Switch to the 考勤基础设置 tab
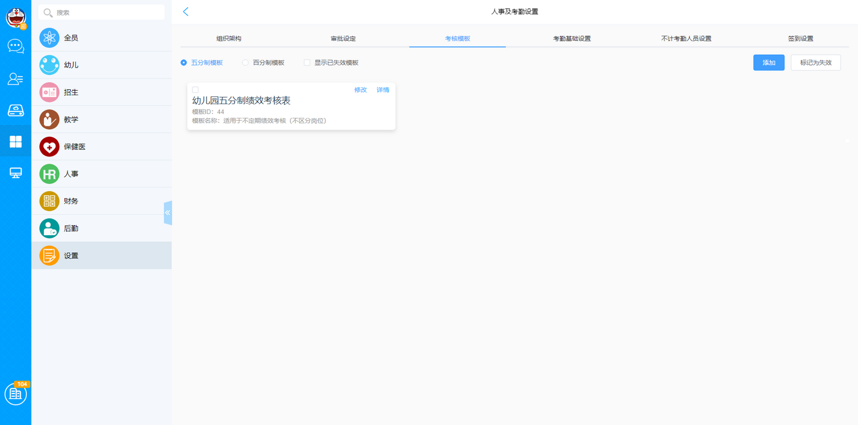 click(572, 39)
